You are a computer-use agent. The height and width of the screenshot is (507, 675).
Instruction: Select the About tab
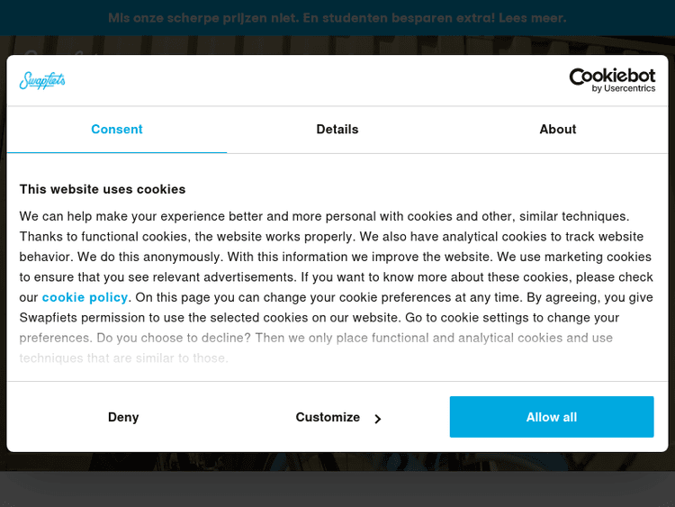click(x=558, y=130)
